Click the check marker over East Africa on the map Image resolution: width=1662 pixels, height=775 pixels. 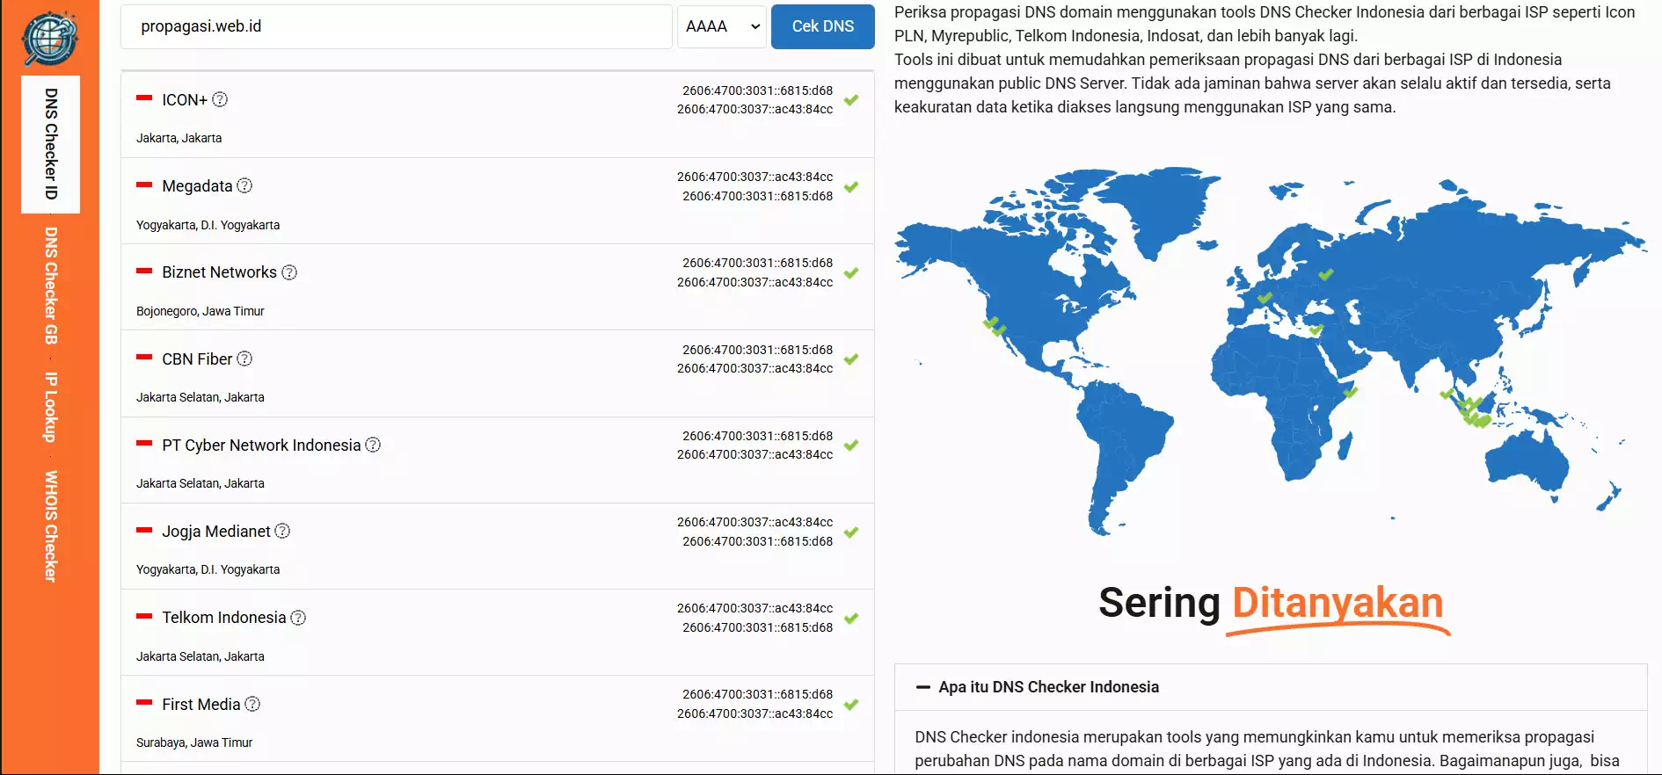1351,392
